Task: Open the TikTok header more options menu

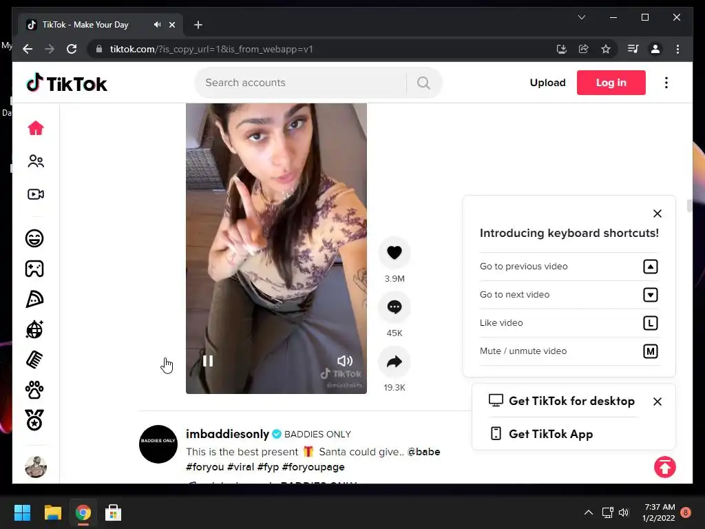Action: pos(666,83)
